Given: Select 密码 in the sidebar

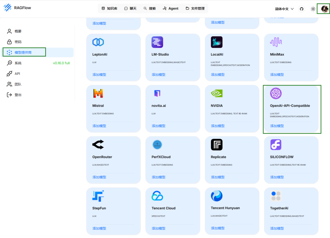Looking at the screenshot, I should [38, 42].
